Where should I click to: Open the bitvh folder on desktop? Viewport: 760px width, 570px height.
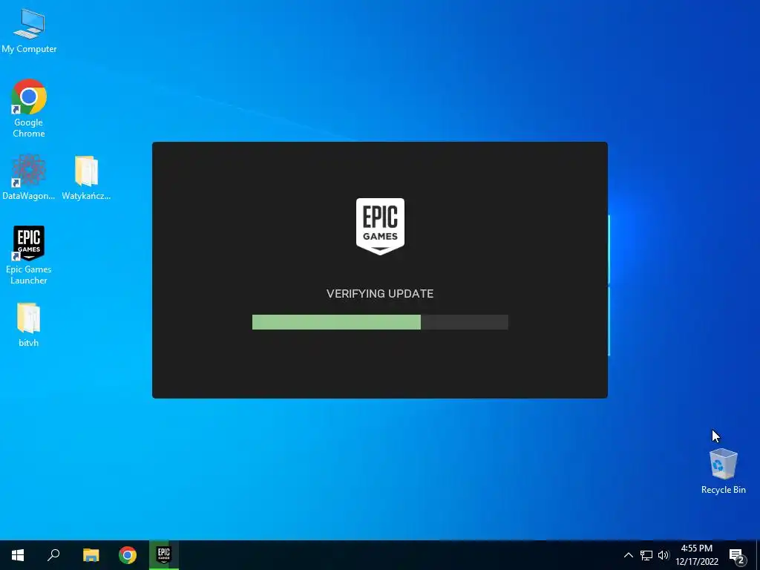[x=29, y=325]
